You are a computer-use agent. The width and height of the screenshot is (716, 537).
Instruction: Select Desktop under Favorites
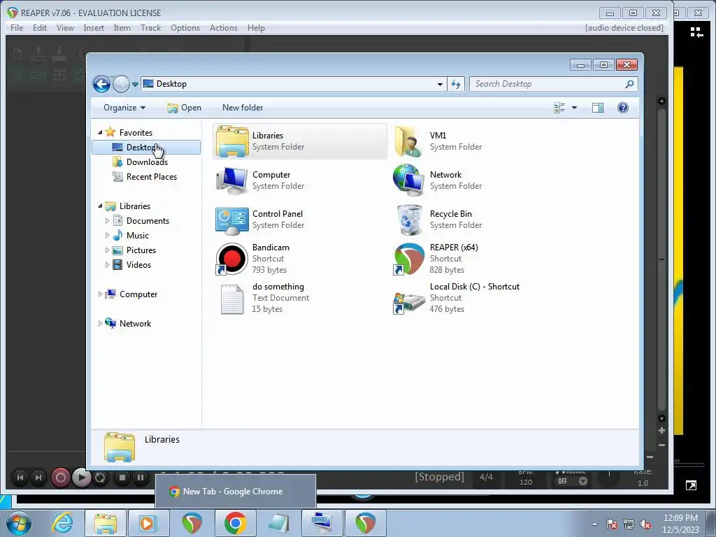(146, 147)
